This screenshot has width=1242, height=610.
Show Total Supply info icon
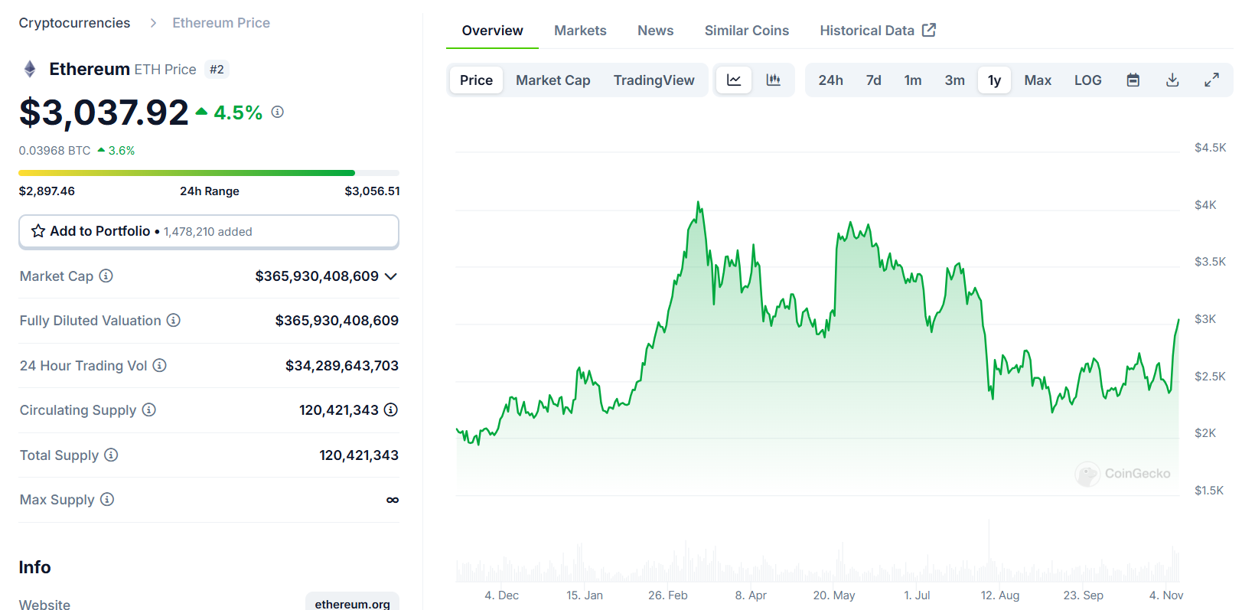point(111,455)
